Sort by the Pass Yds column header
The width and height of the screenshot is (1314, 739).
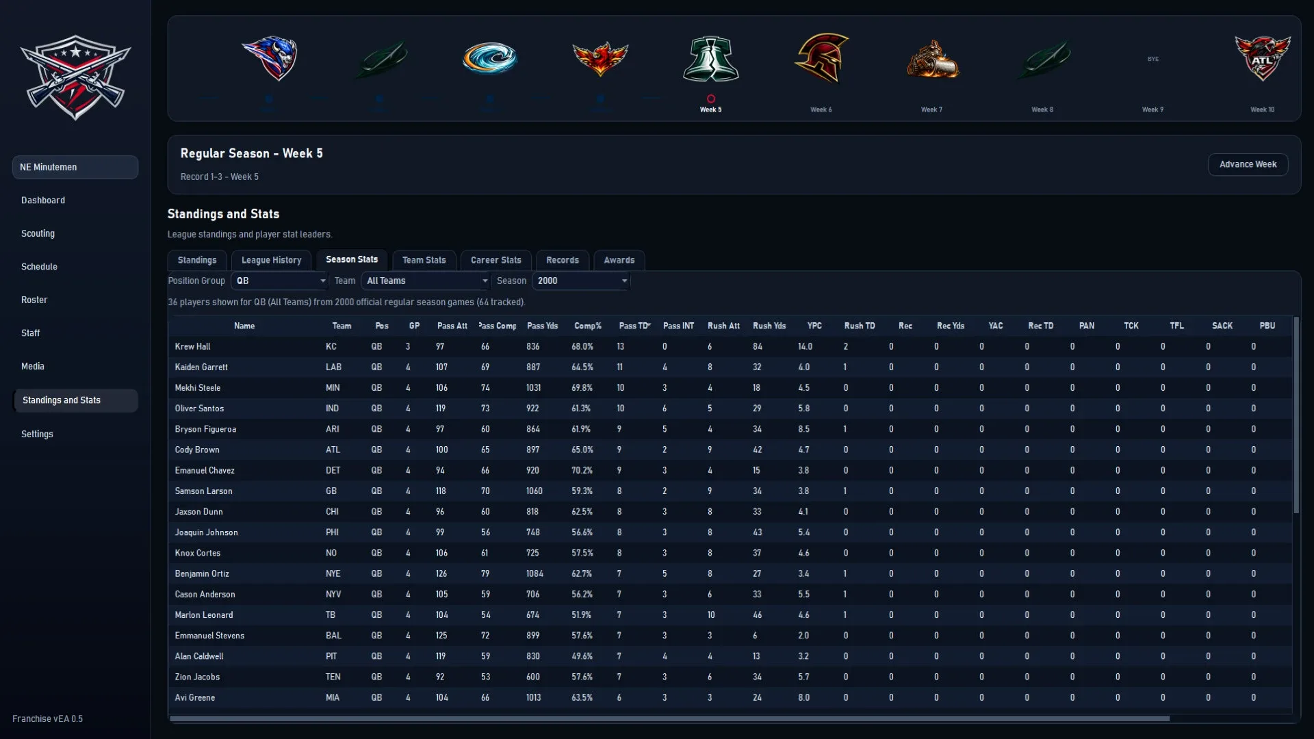(x=542, y=326)
